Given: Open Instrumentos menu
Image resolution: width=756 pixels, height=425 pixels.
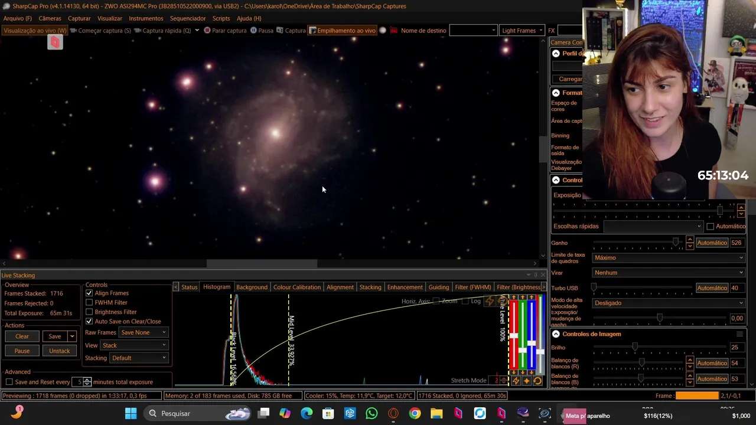Looking at the screenshot, I should (146, 18).
